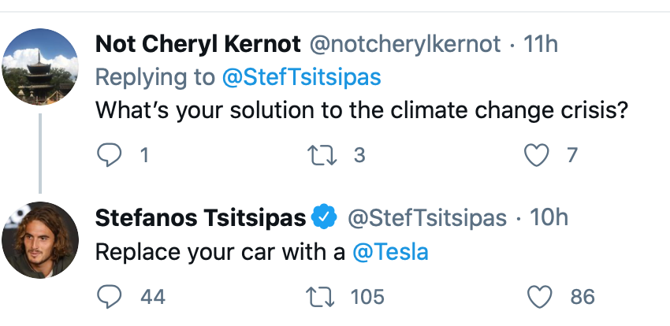Retweet the Stefanos Tsitsipas Tesla tweet

coord(321,297)
